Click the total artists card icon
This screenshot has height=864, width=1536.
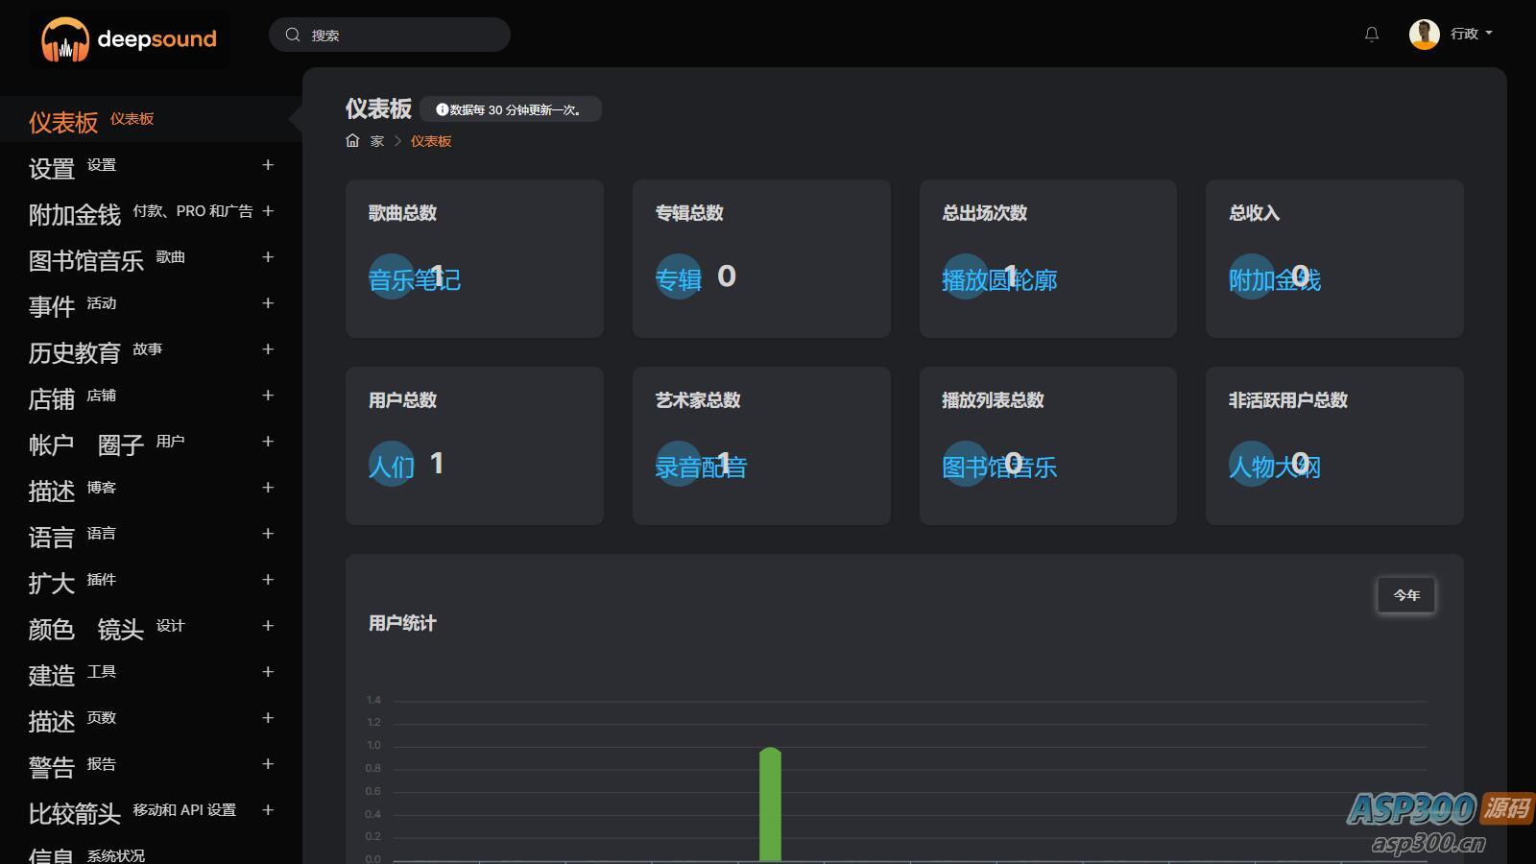tap(678, 464)
